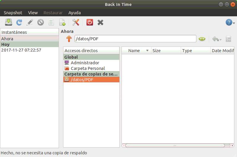The height and width of the screenshot is (157, 237).
Task: Sort by the Type column
Action: point(196,51)
